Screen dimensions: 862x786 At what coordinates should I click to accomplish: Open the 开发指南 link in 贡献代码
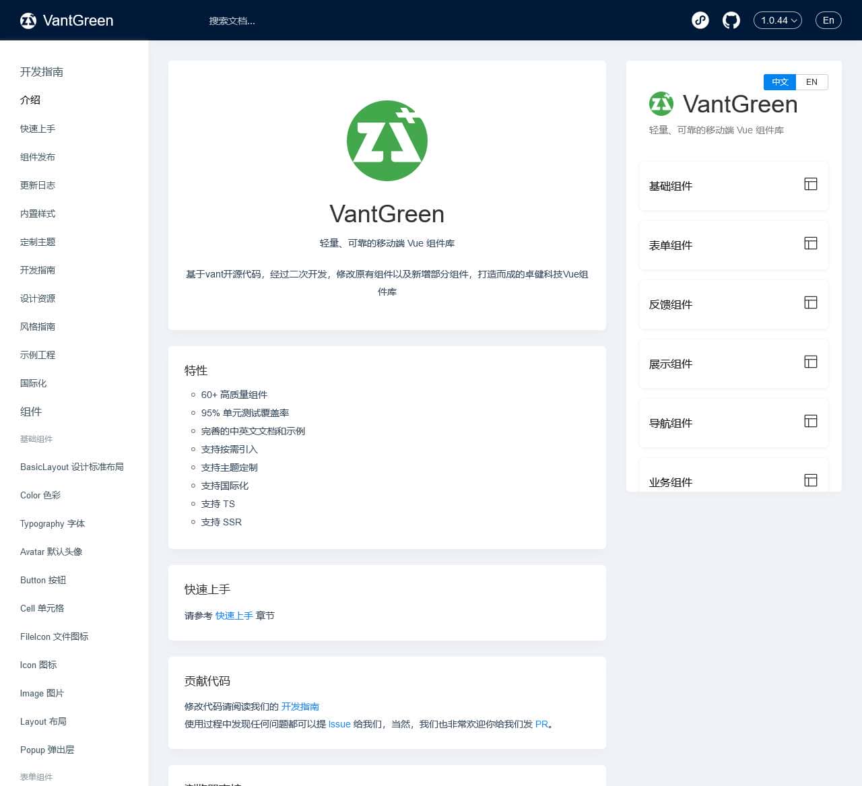click(300, 707)
